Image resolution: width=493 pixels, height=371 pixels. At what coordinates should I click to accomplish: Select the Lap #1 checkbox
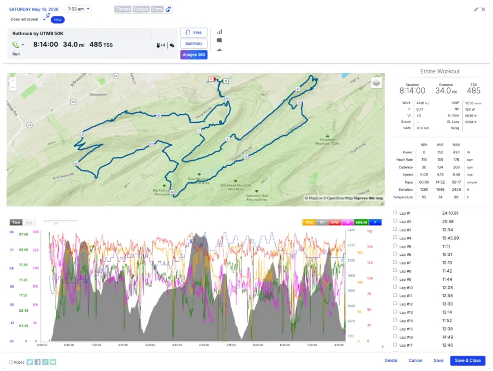click(x=395, y=212)
